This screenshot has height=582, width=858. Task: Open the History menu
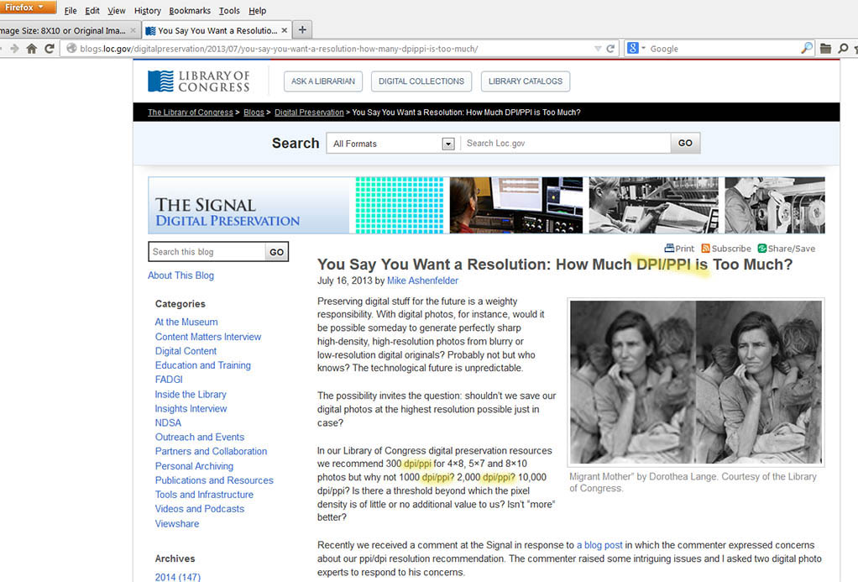pyautogui.click(x=148, y=10)
